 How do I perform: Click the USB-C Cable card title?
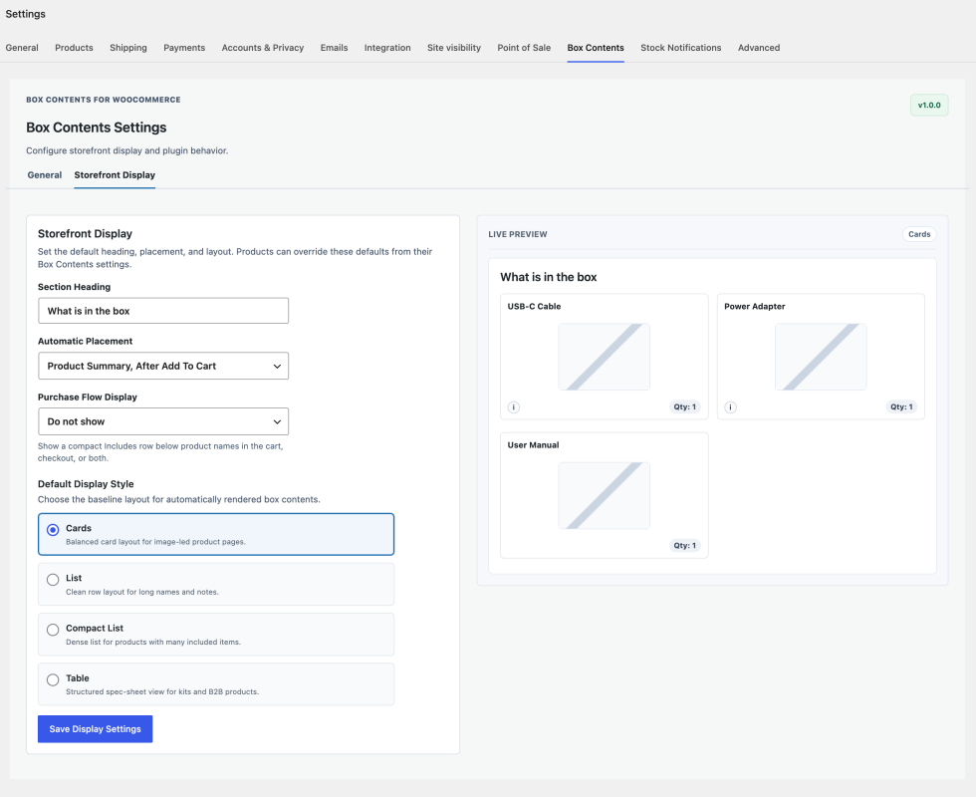(x=534, y=307)
